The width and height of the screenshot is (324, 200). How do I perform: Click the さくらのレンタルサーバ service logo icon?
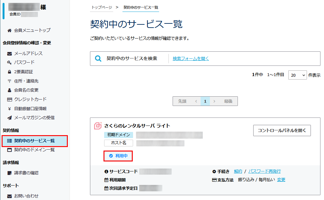coord(98,126)
